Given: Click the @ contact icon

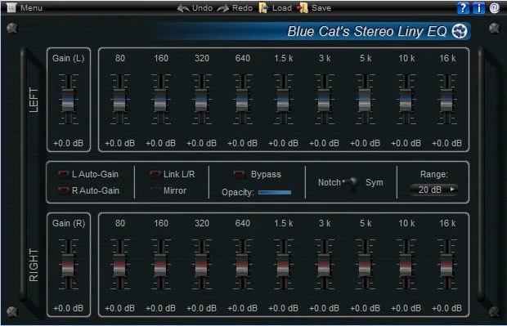Looking at the screenshot, I should pyautogui.click(x=495, y=7).
